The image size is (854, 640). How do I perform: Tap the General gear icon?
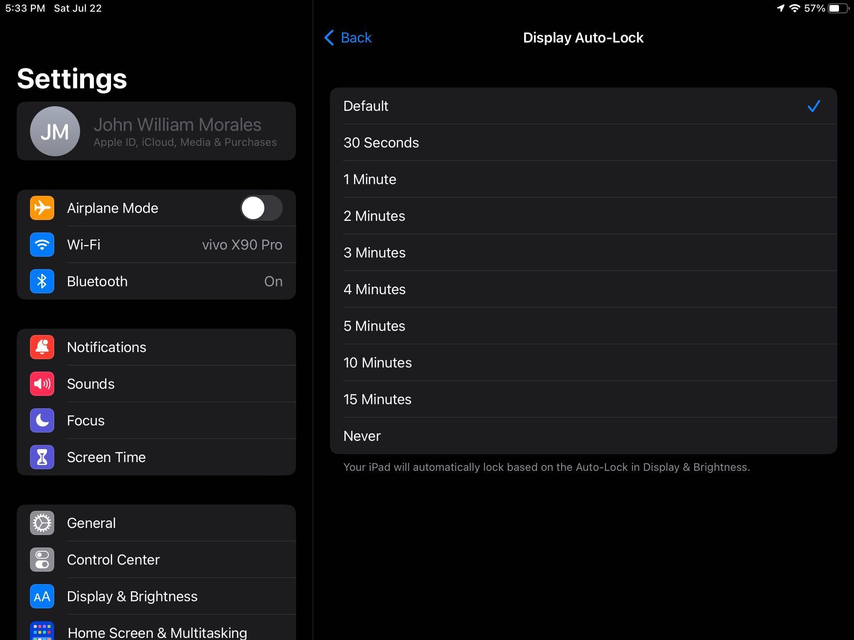pos(42,523)
